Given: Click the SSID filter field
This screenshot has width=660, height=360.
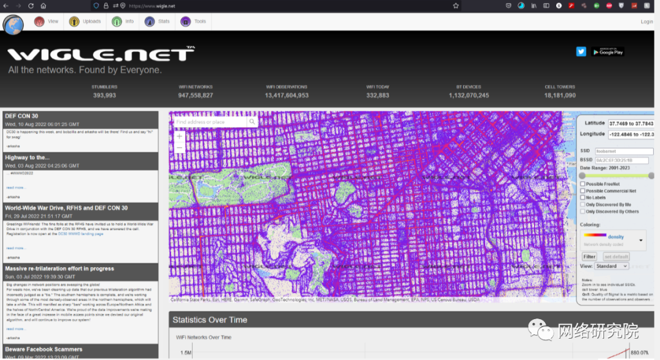Looking at the screenshot, I should click(624, 151).
